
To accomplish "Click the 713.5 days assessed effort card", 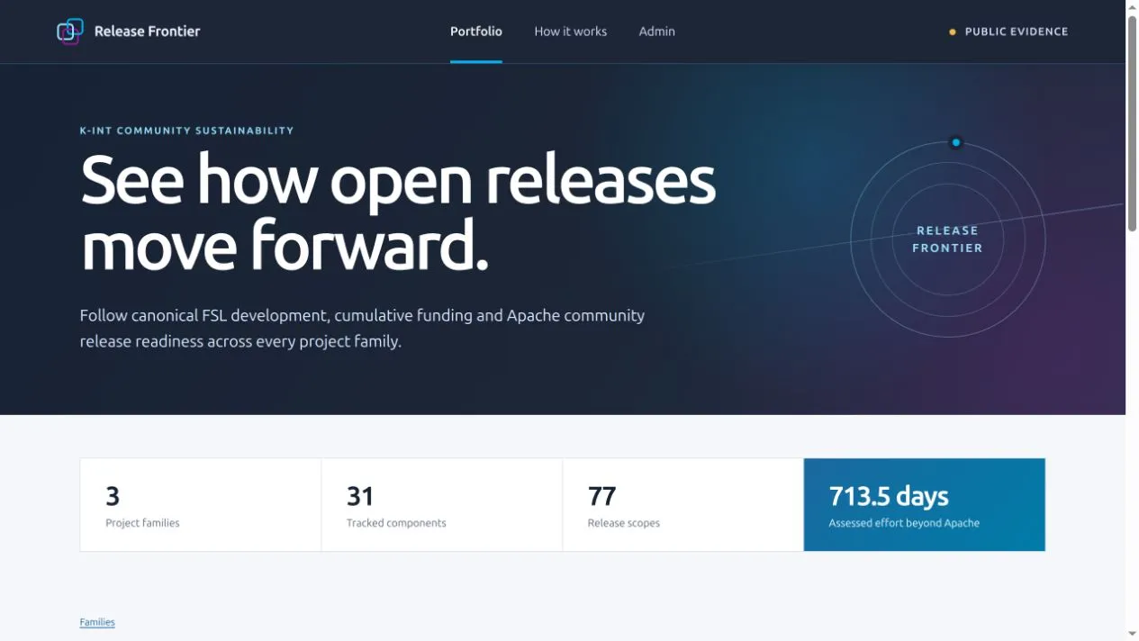I will pos(925,505).
